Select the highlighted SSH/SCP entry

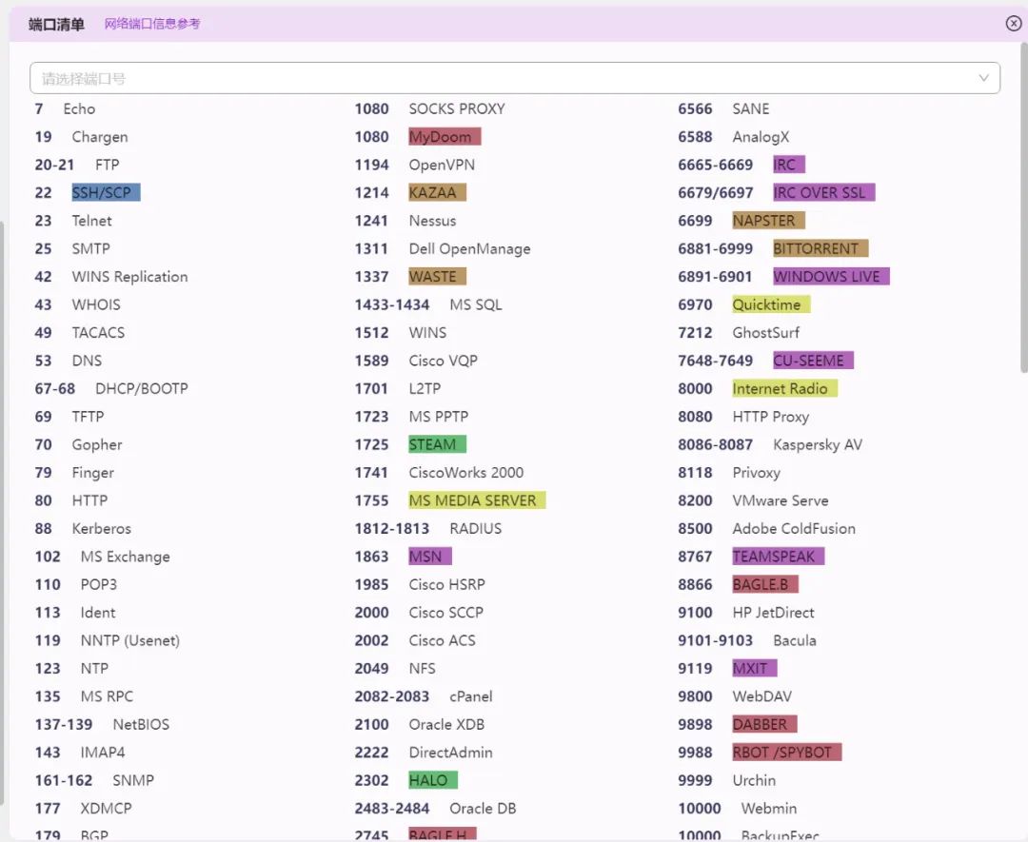coord(106,192)
